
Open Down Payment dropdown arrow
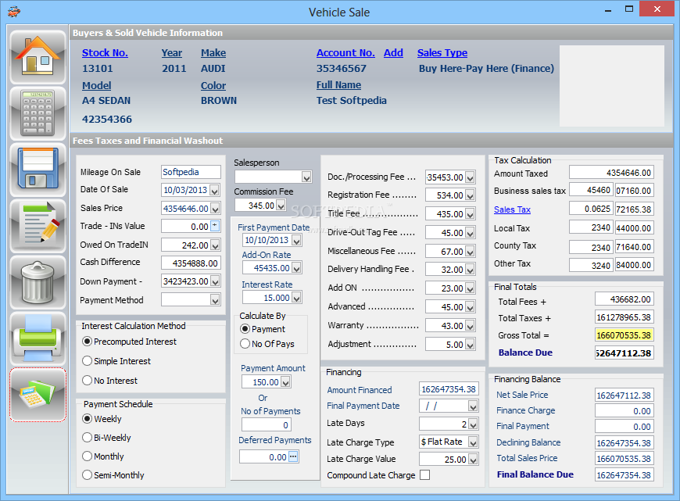click(x=215, y=281)
